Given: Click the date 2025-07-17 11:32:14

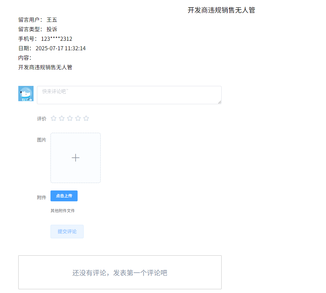Looking at the screenshot, I should point(61,48).
